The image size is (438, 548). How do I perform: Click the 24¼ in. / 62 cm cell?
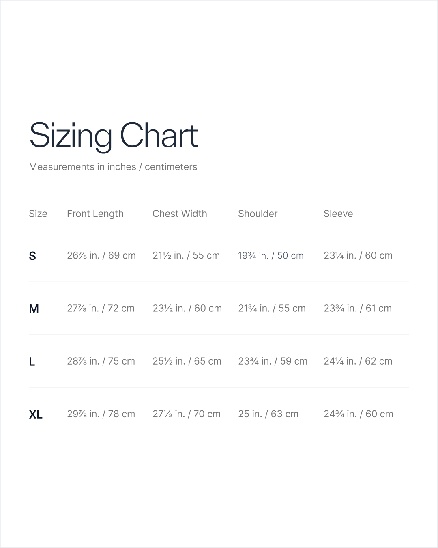click(x=358, y=361)
